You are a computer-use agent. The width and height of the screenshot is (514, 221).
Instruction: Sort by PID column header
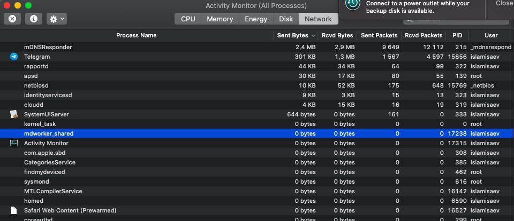457,35
